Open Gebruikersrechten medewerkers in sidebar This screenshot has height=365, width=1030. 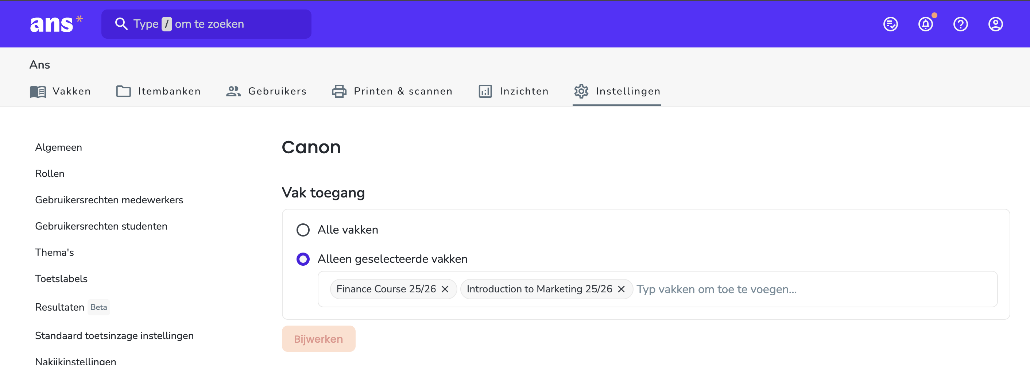(x=109, y=200)
